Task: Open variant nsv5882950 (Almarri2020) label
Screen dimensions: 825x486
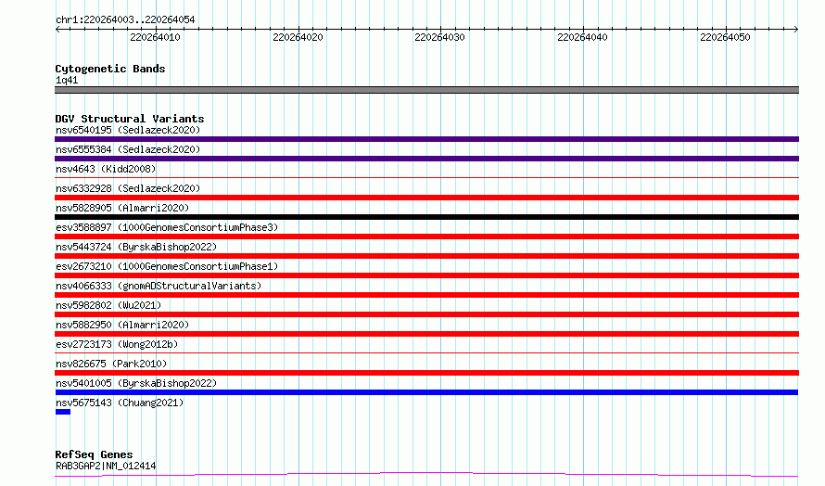Action: point(122,325)
